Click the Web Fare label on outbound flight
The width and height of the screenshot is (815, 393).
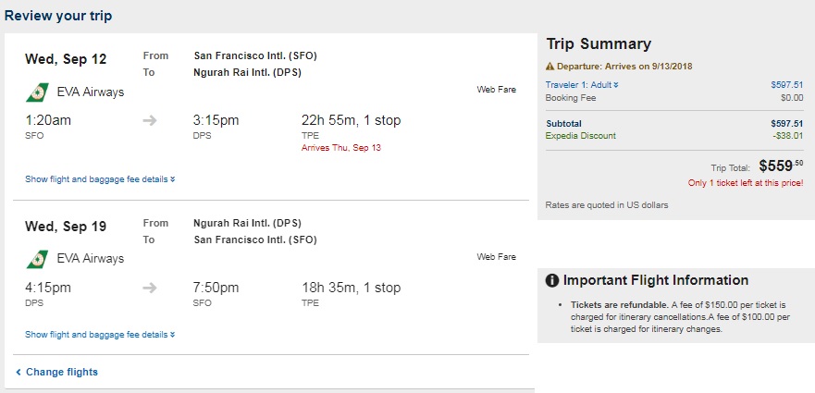(x=497, y=90)
